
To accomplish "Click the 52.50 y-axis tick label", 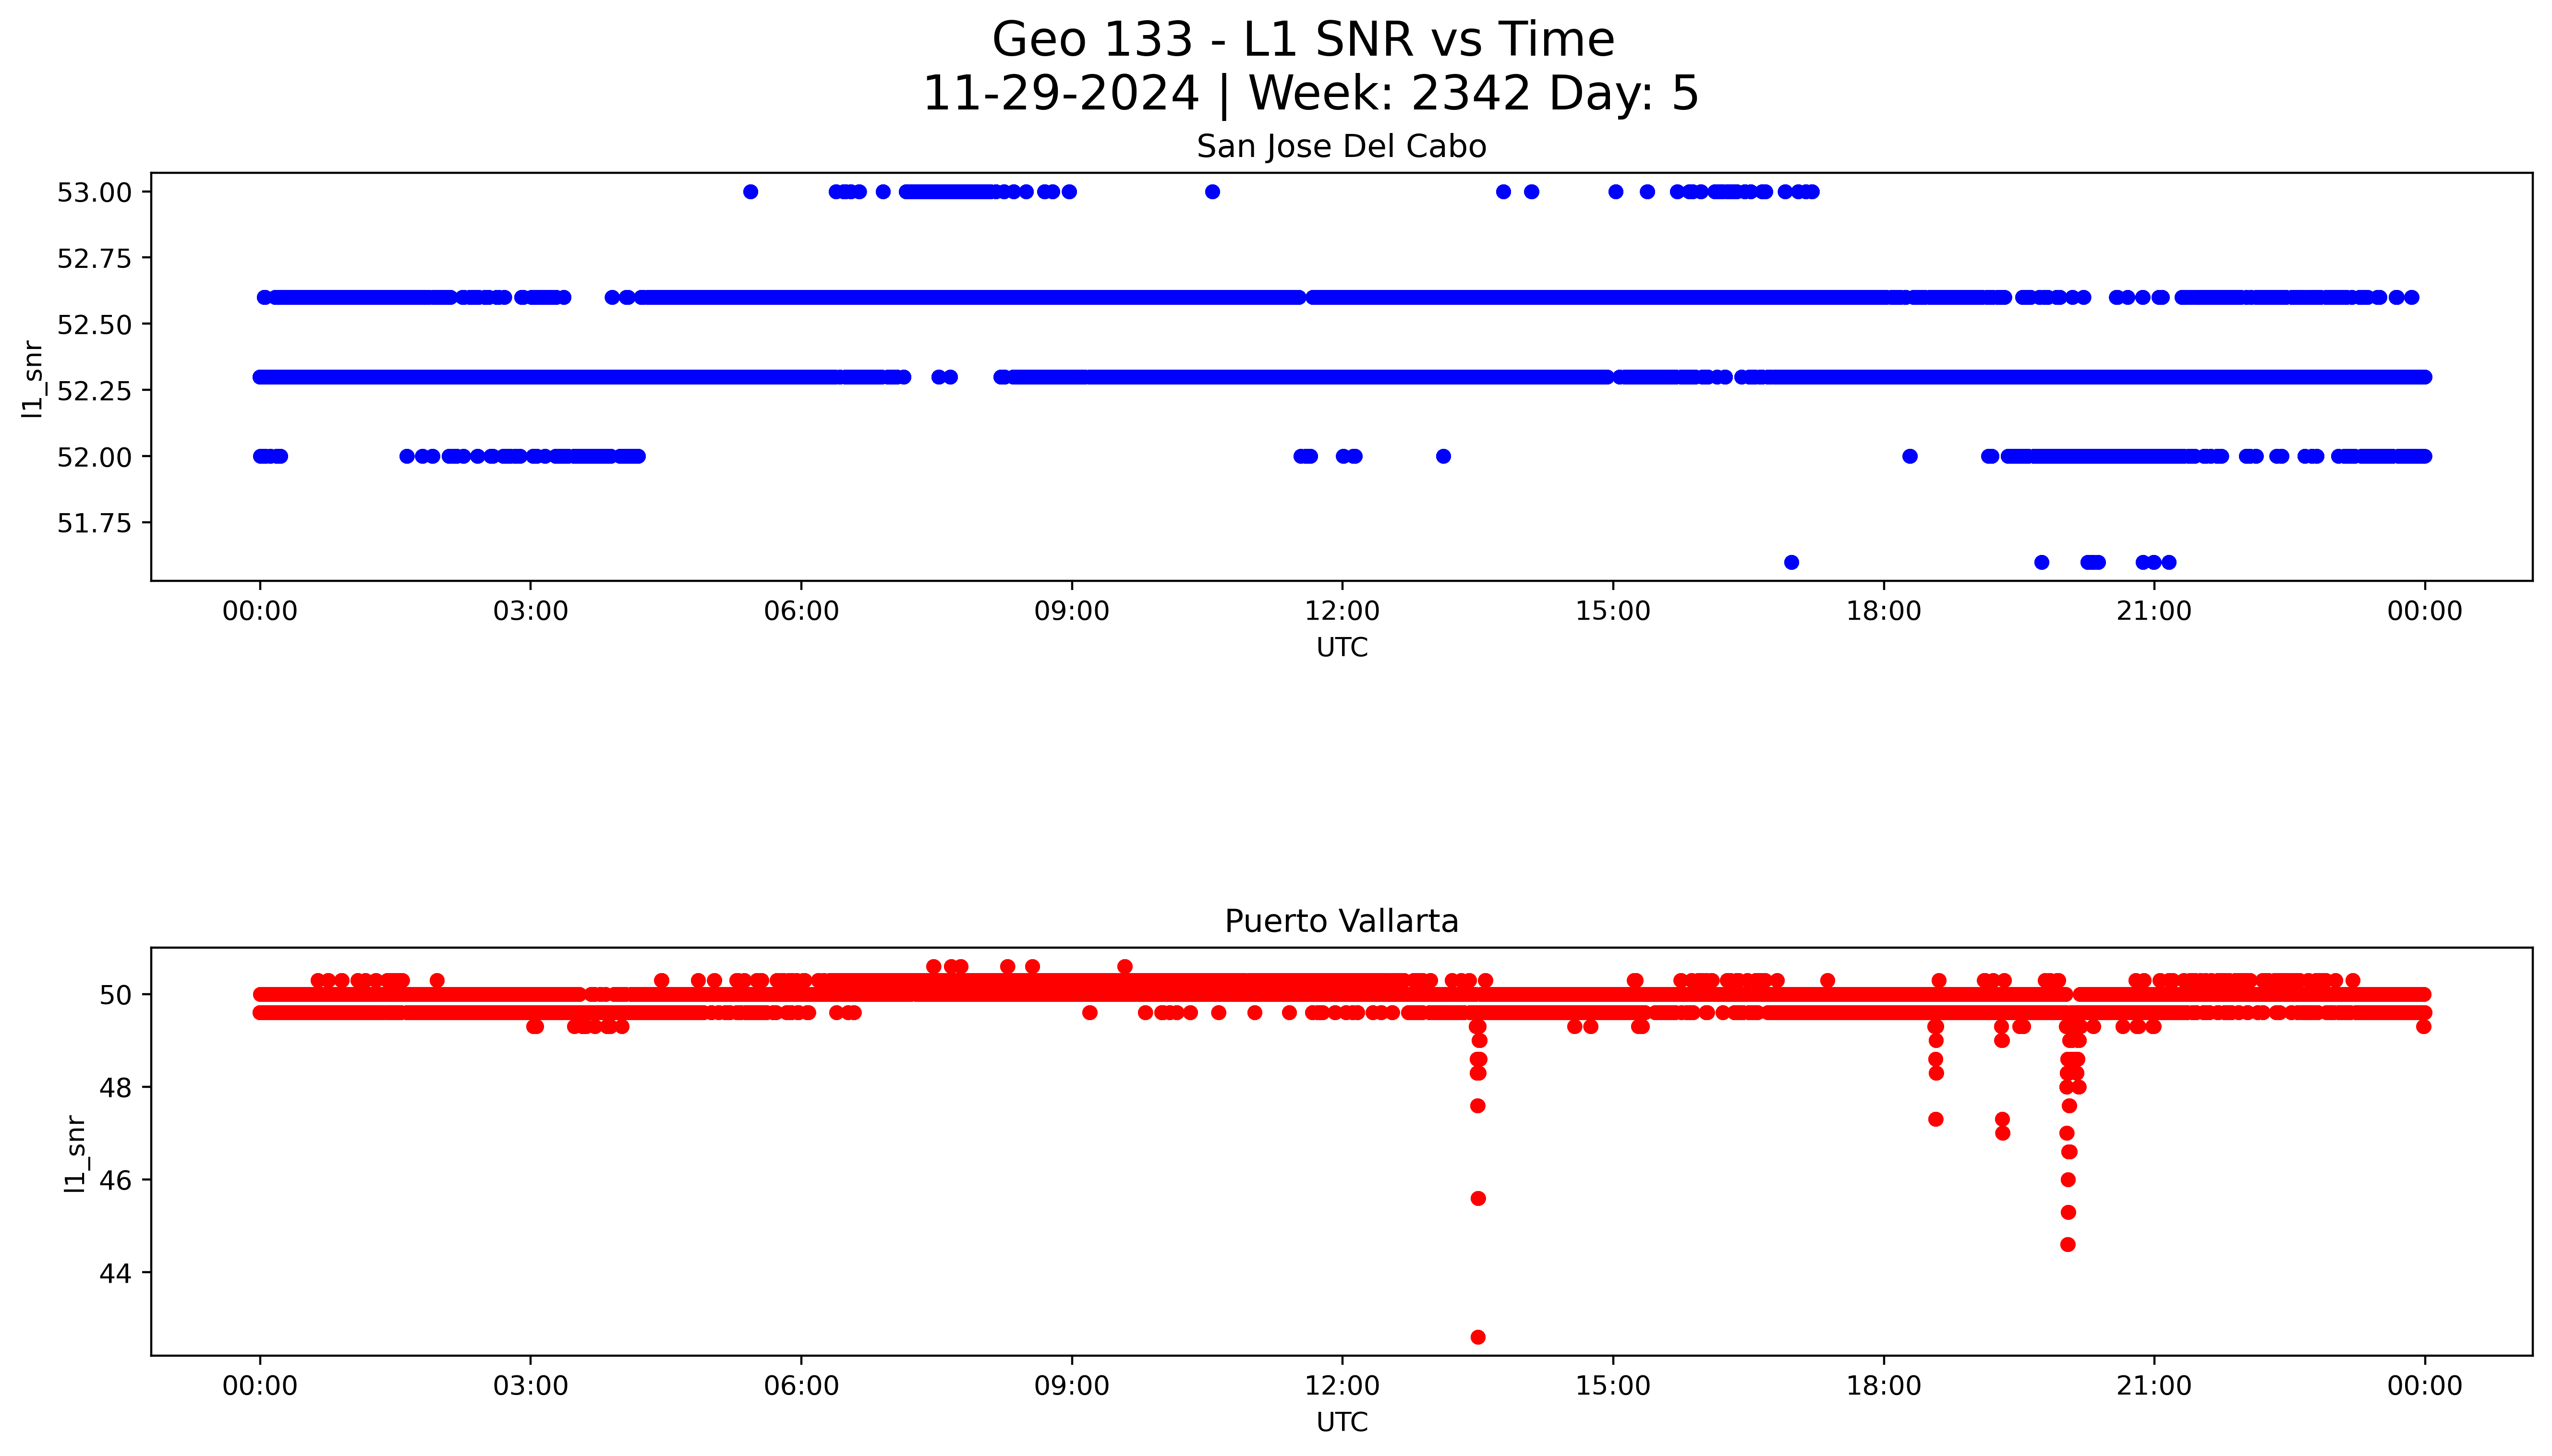I will tap(94, 325).
